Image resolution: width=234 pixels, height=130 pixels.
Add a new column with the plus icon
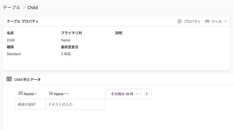147,94
